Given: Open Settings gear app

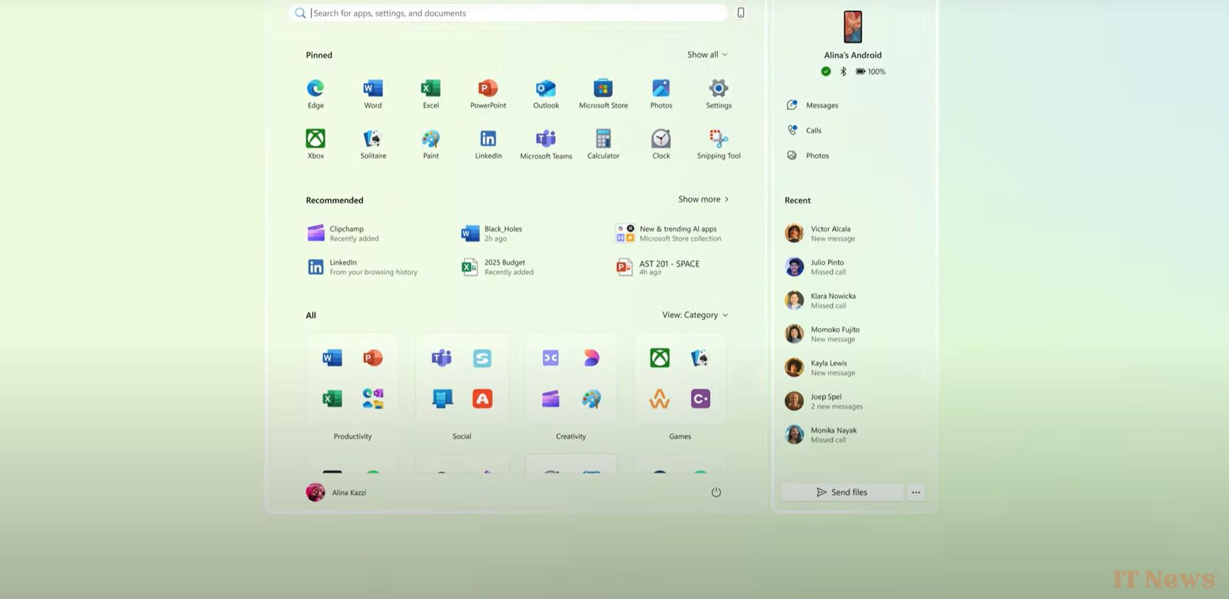Looking at the screenshot, I should point(718,93).
